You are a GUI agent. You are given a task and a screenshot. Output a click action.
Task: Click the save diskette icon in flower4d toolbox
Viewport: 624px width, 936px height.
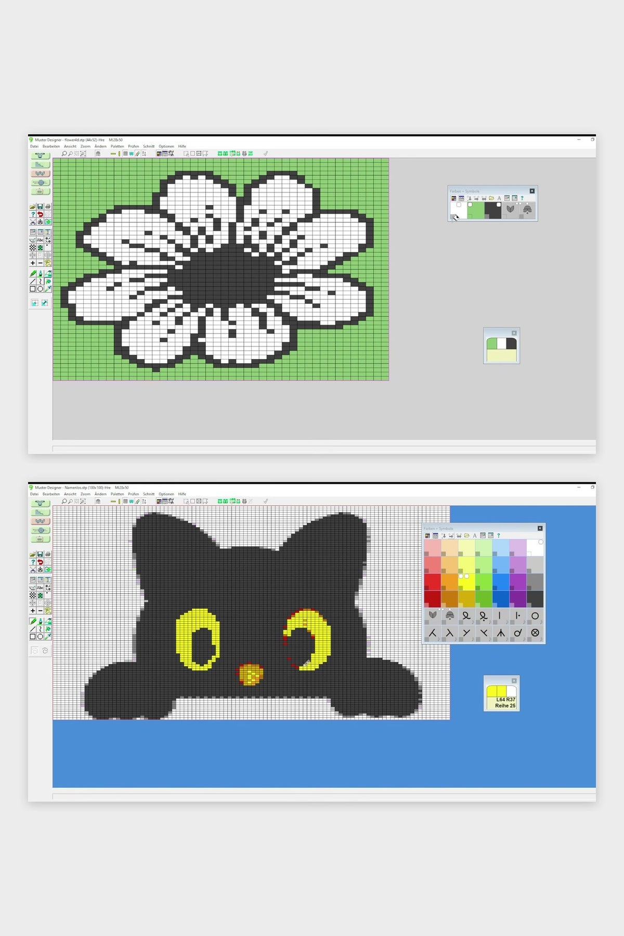[x=40, y=207]
